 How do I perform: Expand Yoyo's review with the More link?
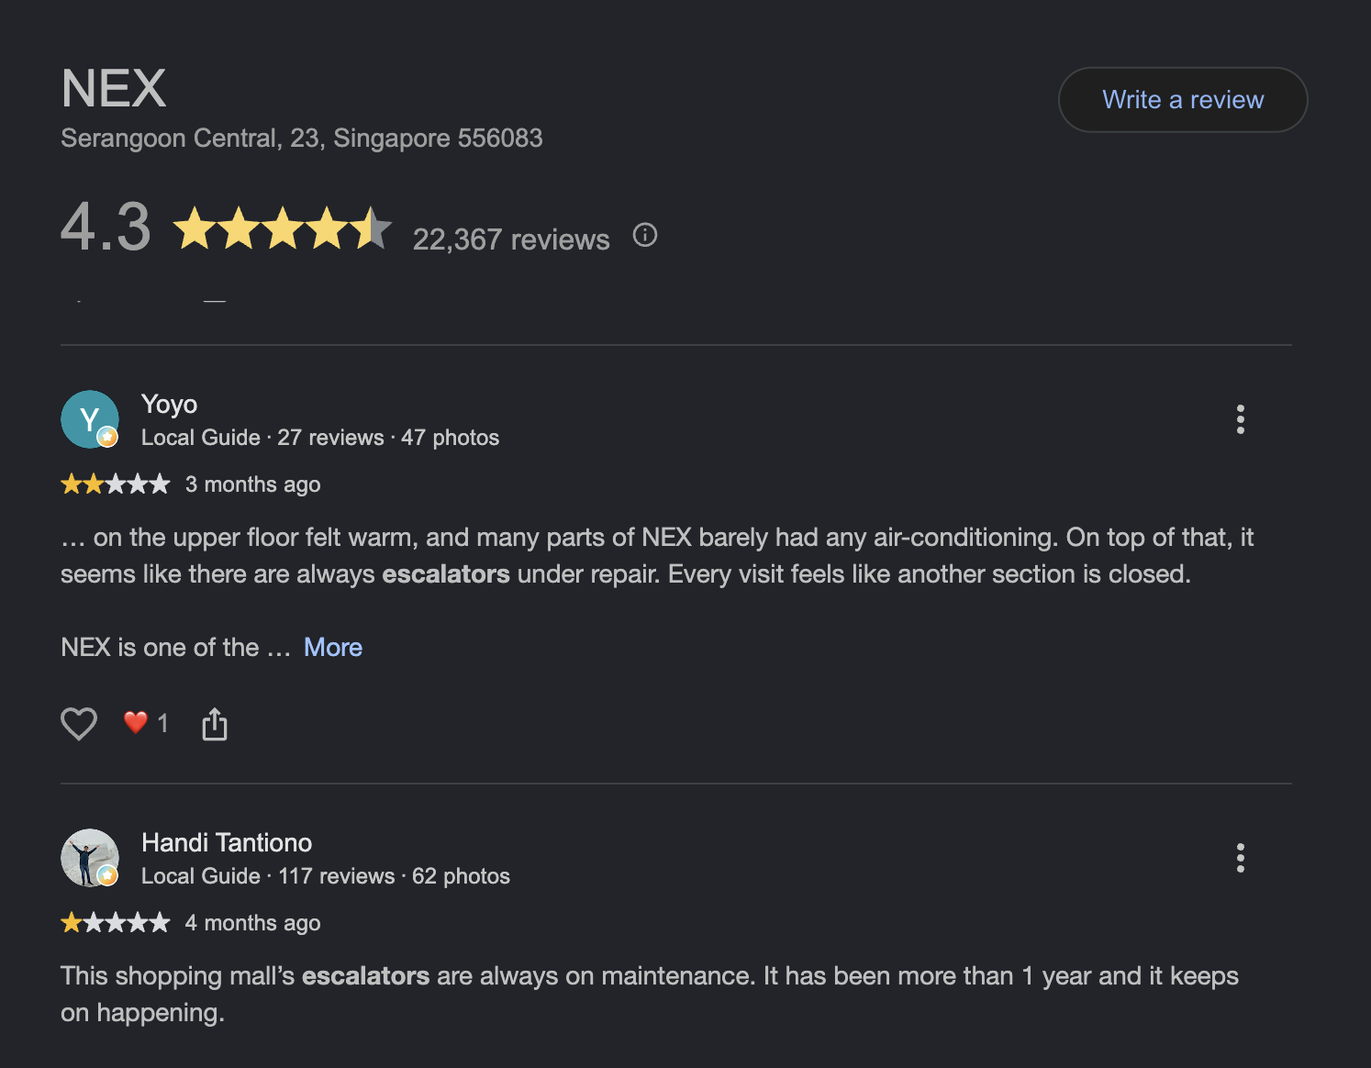333,648
